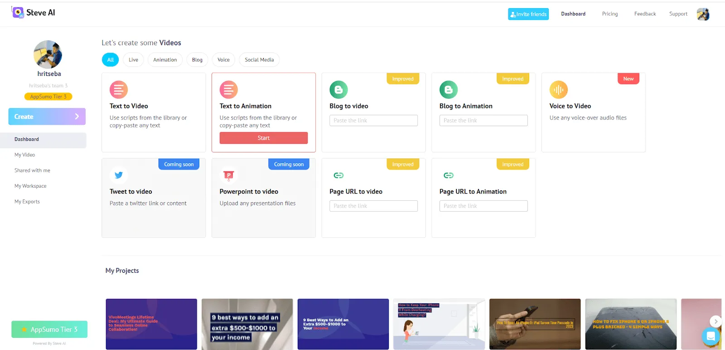Open My Video in the sidebar
This screenshot has height=350, width=725.
tap(24, 155)
